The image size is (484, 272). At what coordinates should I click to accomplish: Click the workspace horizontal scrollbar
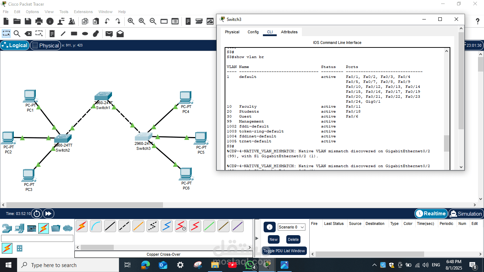(239, 205)
